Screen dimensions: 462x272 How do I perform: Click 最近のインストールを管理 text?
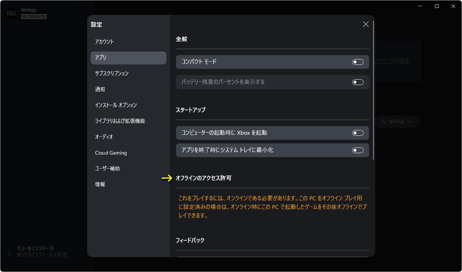pos(42,255)
